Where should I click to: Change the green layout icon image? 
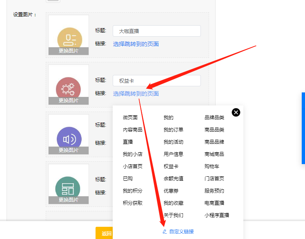click(69, 200)
